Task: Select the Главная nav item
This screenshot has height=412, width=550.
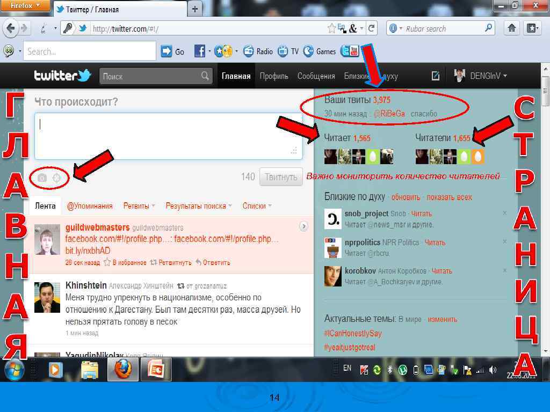Action: coord(236,76)
